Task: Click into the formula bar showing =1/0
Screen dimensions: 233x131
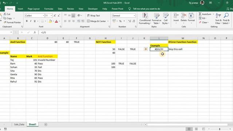Action: [x=136, y=32]
